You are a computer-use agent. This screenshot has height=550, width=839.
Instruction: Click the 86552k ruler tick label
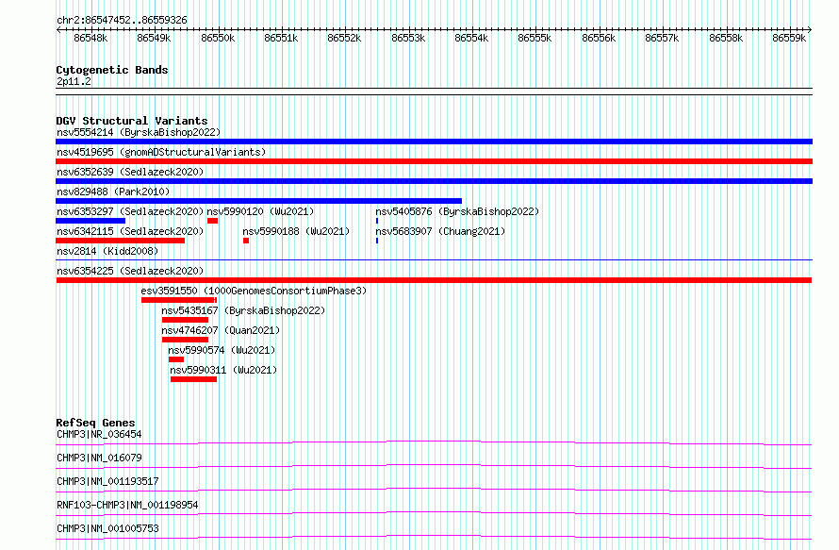[x=344, y=39]
